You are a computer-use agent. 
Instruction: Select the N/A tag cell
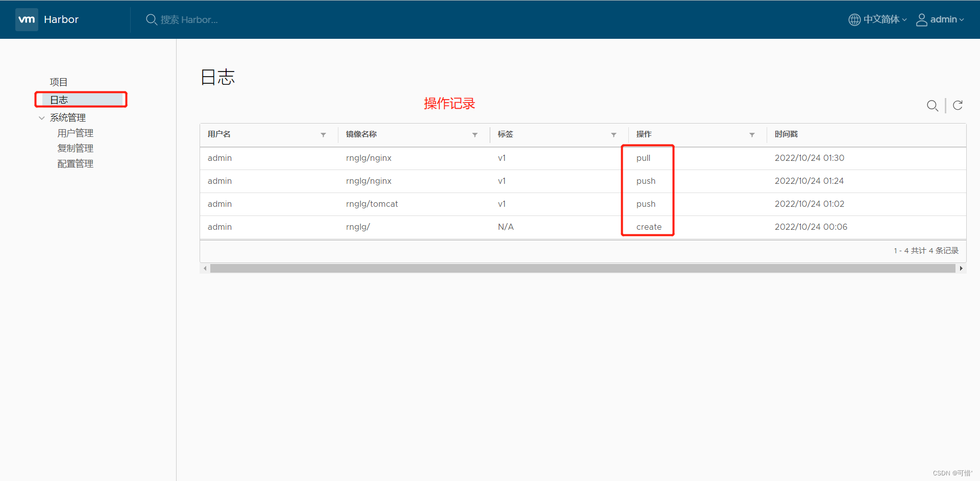click(506, 227)
